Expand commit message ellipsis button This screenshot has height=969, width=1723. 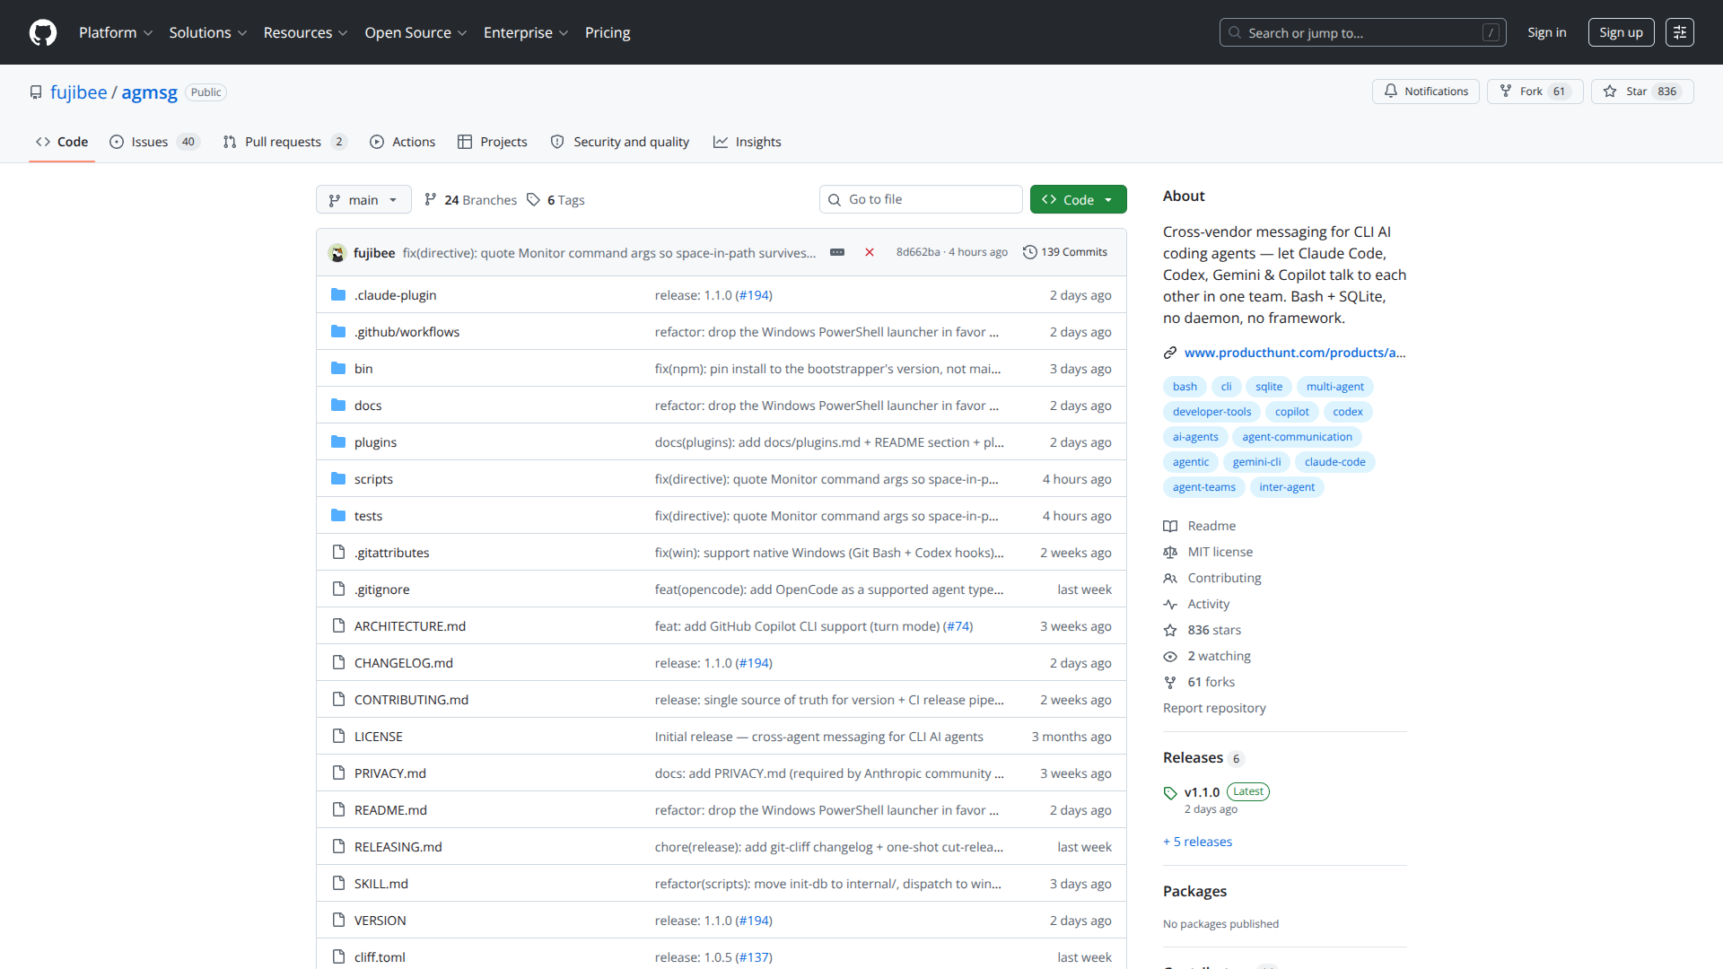pyautogui.click(x=836, y=252)
